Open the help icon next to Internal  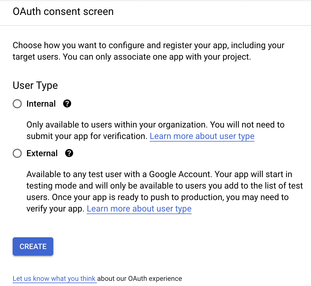(x=67, y=104)
